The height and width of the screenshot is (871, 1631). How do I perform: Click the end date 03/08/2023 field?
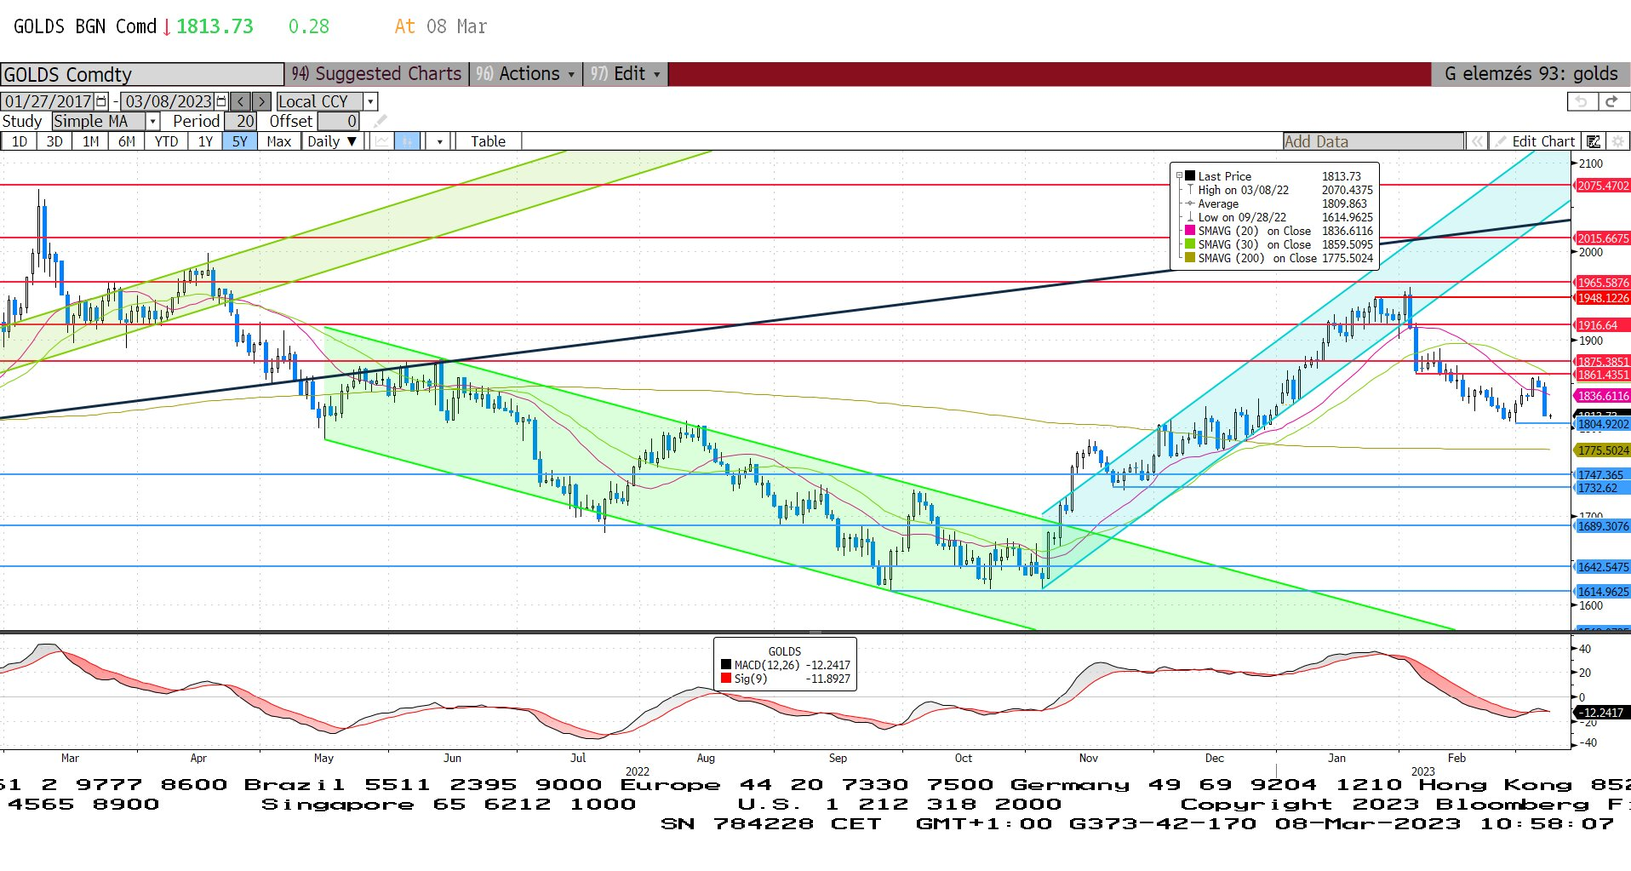169,101
